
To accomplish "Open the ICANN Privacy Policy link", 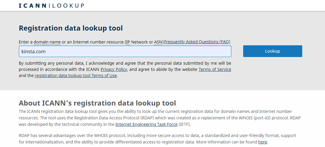I will click(x=114, y=69).
